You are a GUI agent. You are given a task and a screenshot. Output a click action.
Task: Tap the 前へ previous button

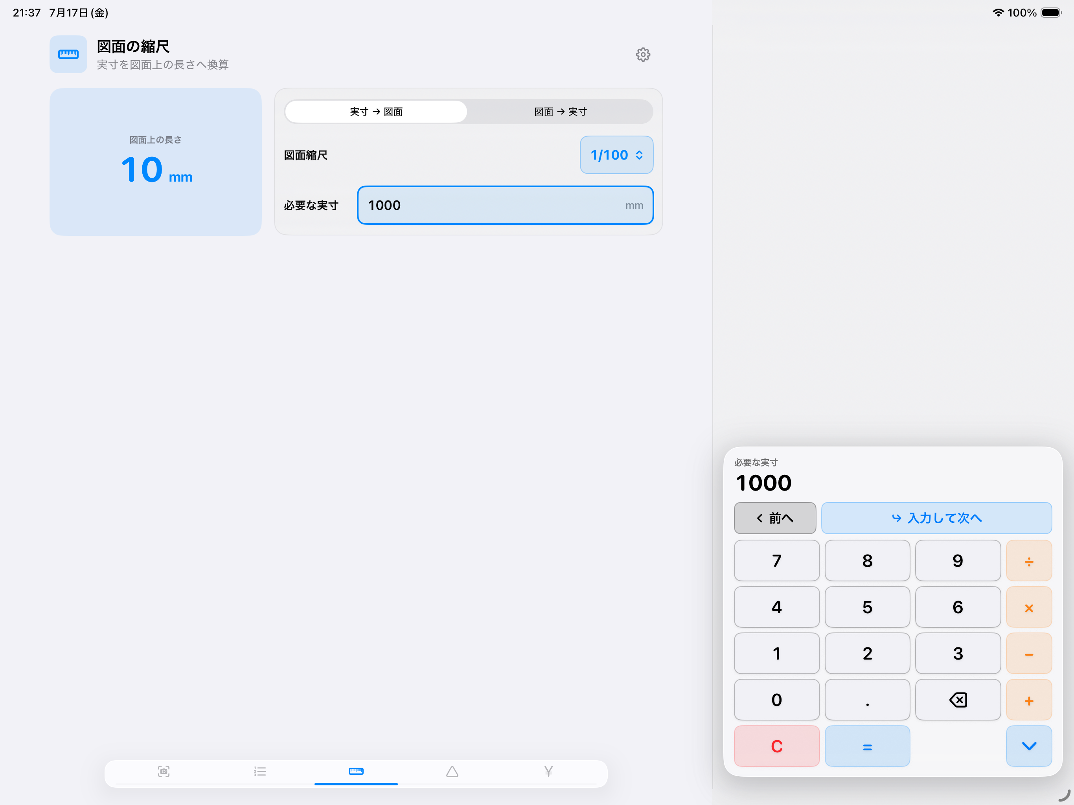click(x=775, y=518)
